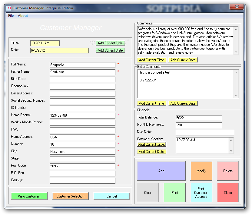Click the Father Name field

[x=82, y=72]
